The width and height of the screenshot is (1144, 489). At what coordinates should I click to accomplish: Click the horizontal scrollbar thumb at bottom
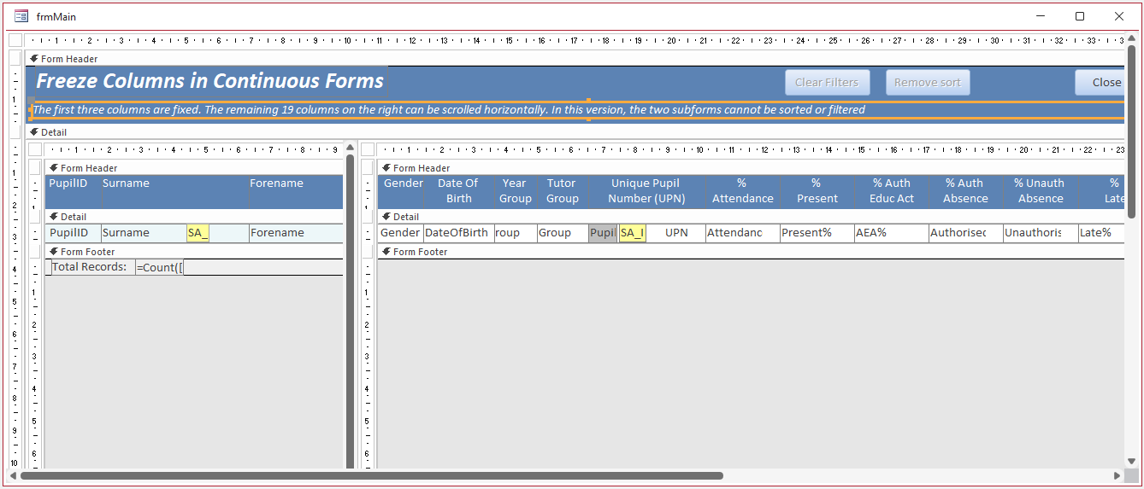[x=372, y=475]
